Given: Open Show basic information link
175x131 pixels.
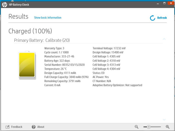Looking at the screenshot, I should [48, 18].
